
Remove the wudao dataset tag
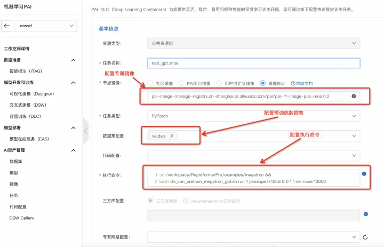171,136
